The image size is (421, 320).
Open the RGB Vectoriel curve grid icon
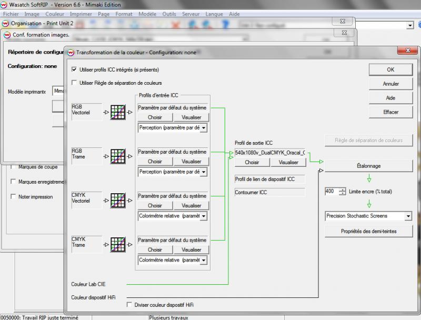tap(118, 112)
